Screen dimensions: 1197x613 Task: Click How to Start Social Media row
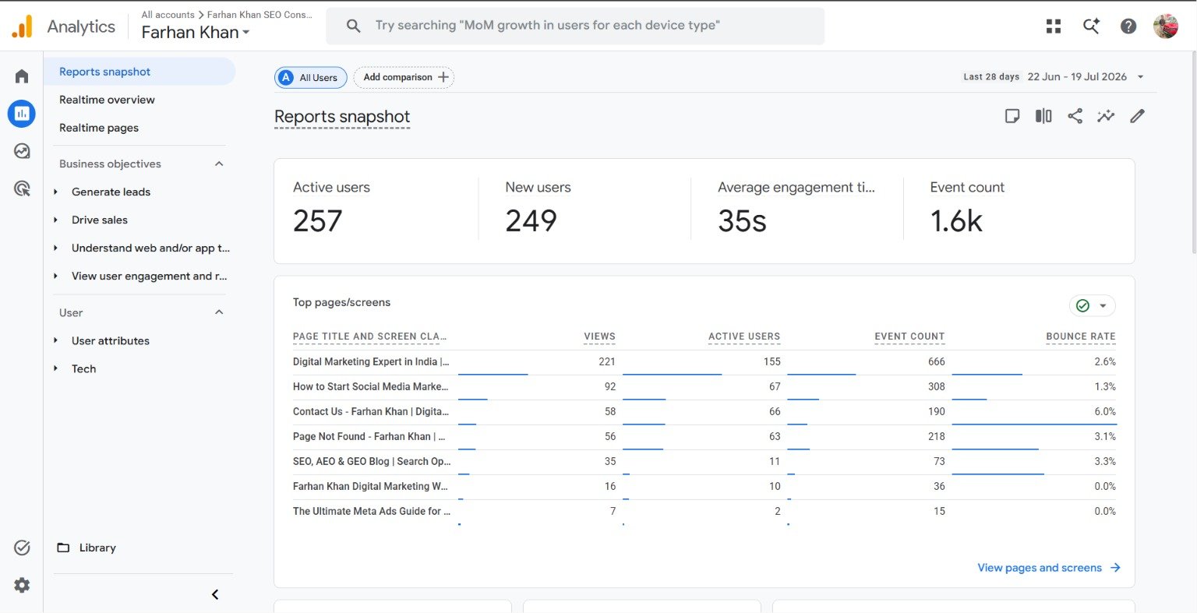(704, 387)
